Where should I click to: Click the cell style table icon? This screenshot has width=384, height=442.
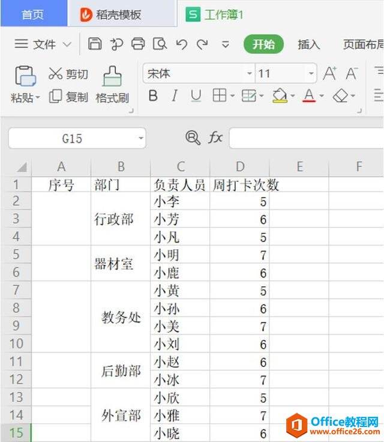(249, 96)
